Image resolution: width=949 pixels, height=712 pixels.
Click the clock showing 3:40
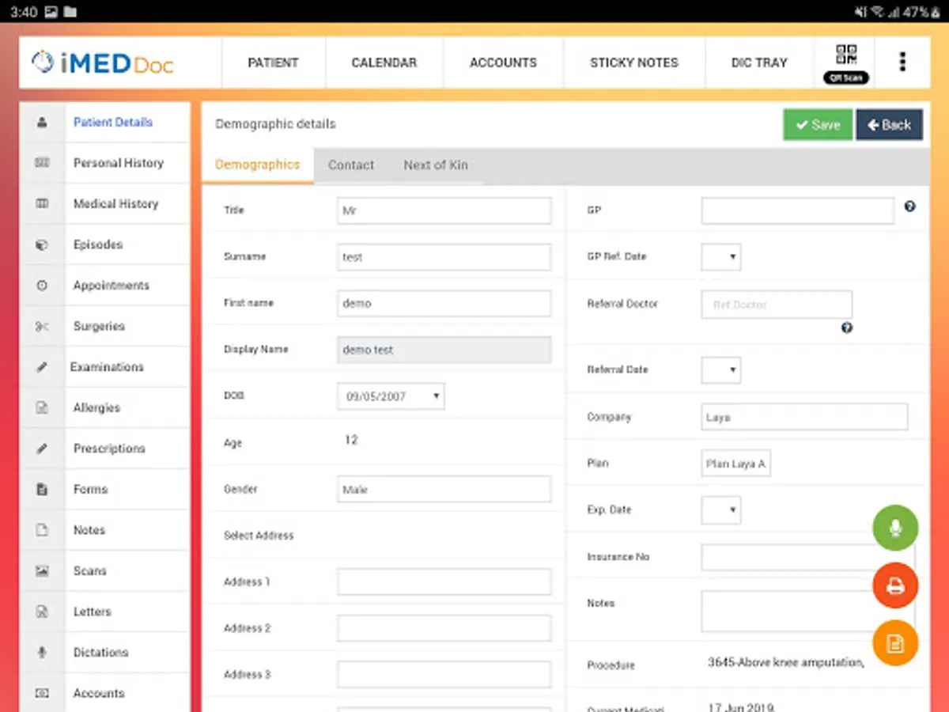coord(24,12)
